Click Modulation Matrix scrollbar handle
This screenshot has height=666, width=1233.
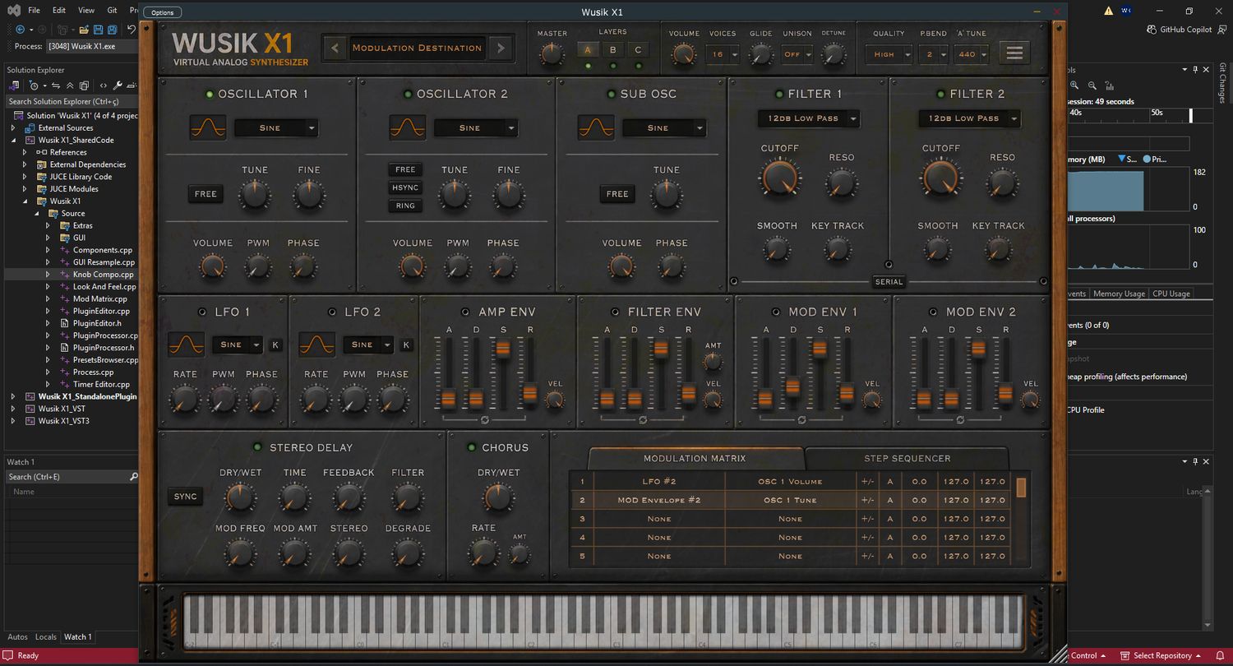pyautogui.click(x=1021, y=488)
